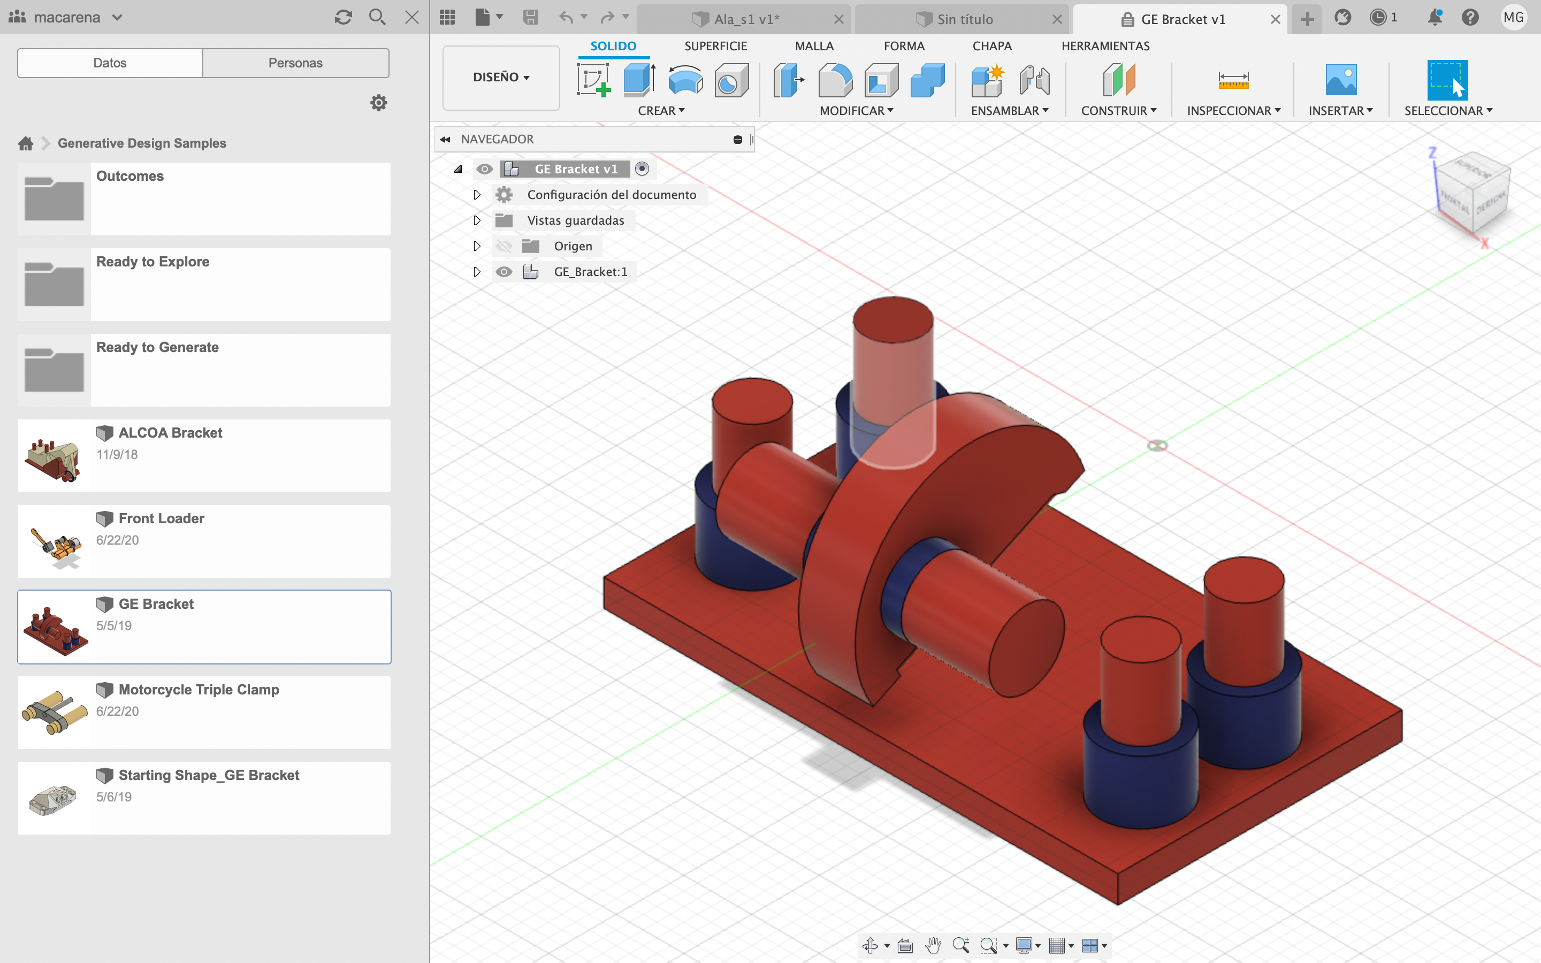This screenshot has height=963, width=1541.
Task: Expand Vistas guardadas node
Action: [x=477, y=220]
